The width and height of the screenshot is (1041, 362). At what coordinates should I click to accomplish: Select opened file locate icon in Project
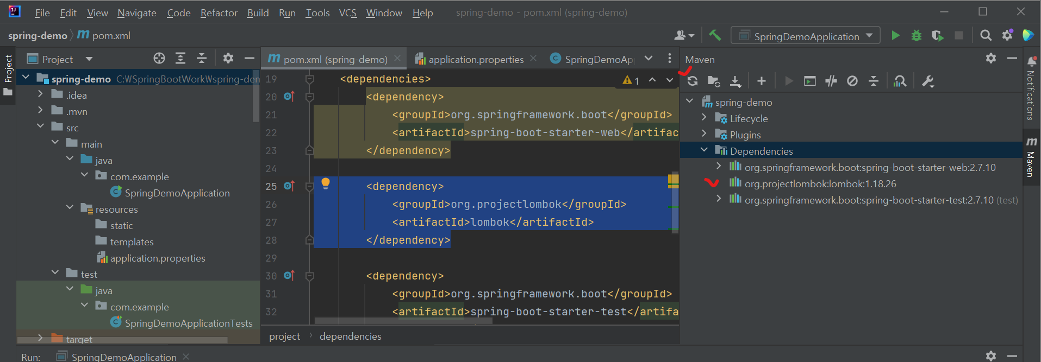[159, 58]
